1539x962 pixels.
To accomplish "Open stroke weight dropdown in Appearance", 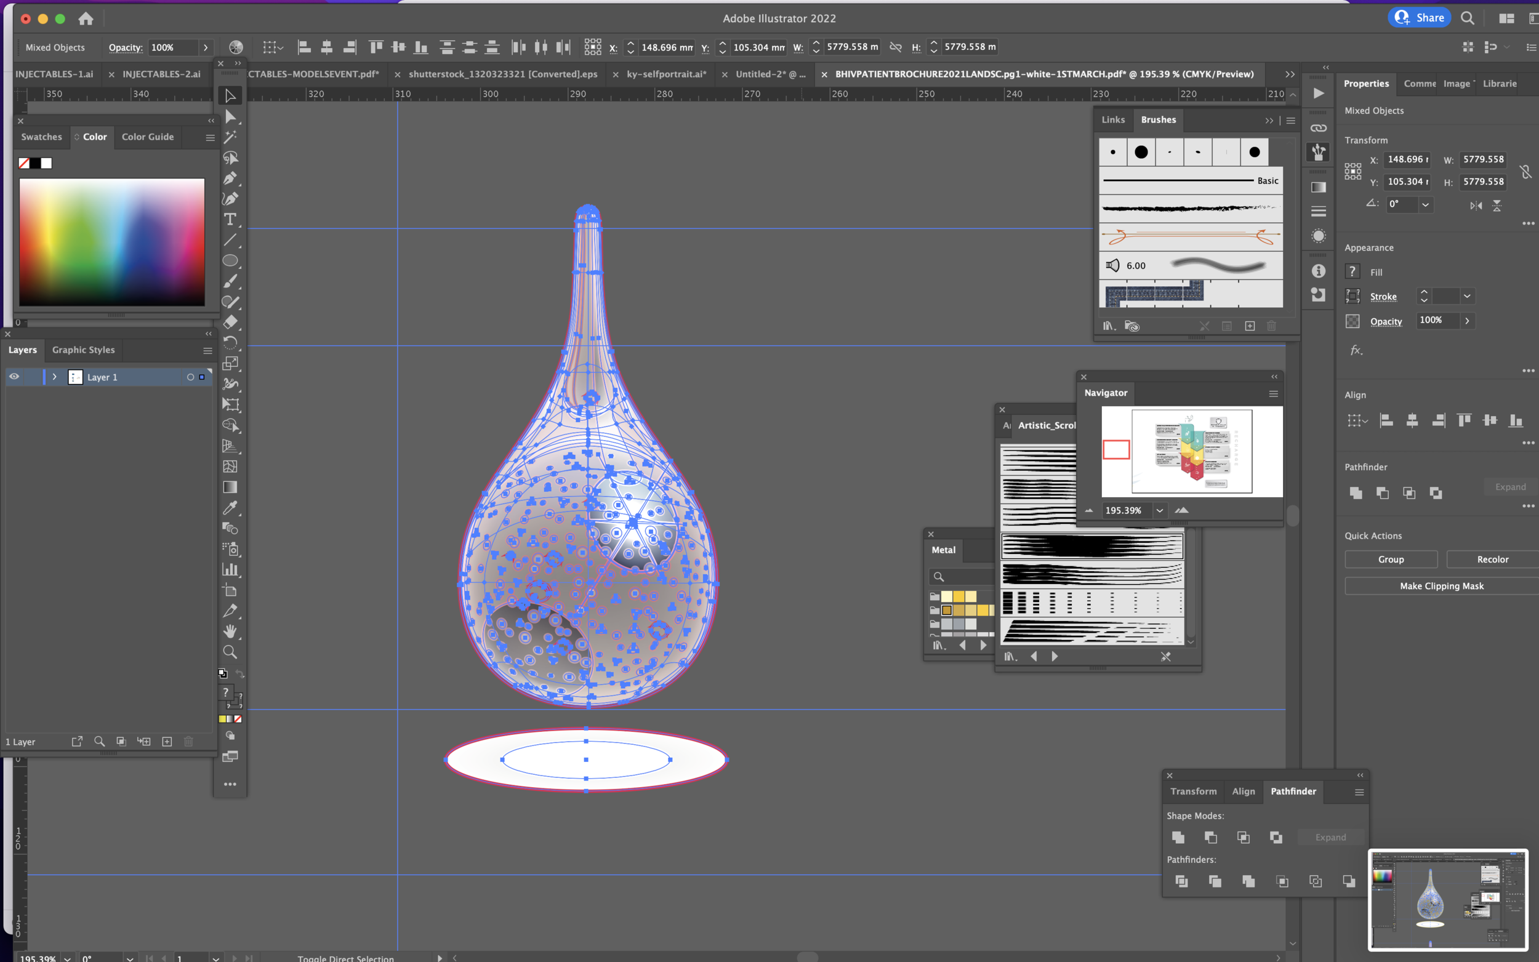I will click(1466, 297).
